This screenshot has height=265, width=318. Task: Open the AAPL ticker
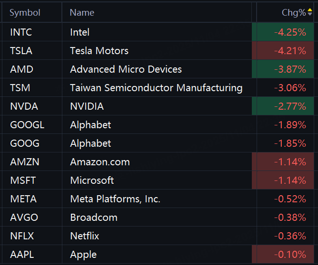tap(22, 255)
